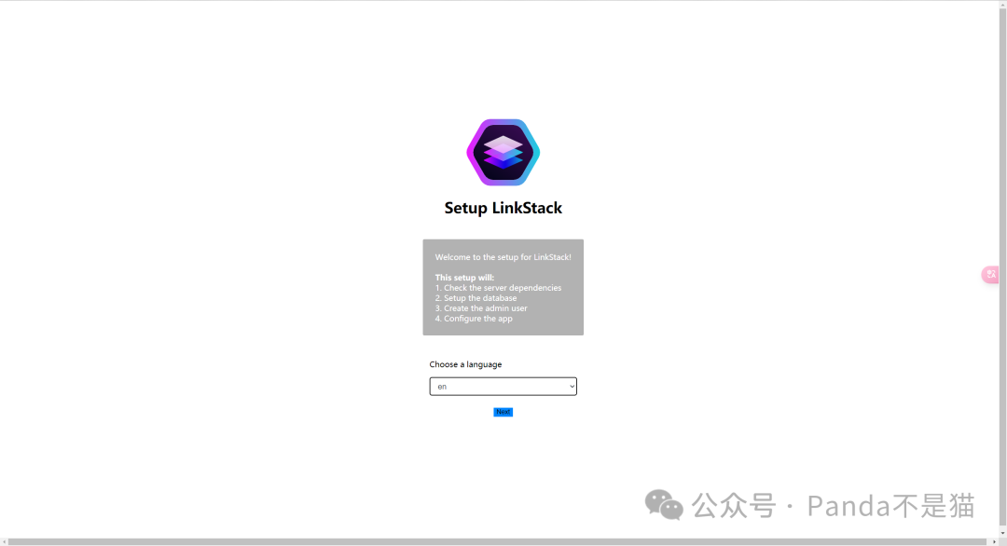The height and width of the screenshot is (546, 1007).
Task: Click the vertical scrollbar track
Action: (1002, 266)
